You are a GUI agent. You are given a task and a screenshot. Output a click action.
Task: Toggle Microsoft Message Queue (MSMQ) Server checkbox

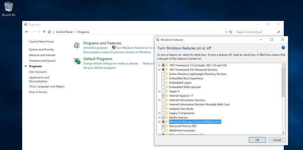pos(163,122)
